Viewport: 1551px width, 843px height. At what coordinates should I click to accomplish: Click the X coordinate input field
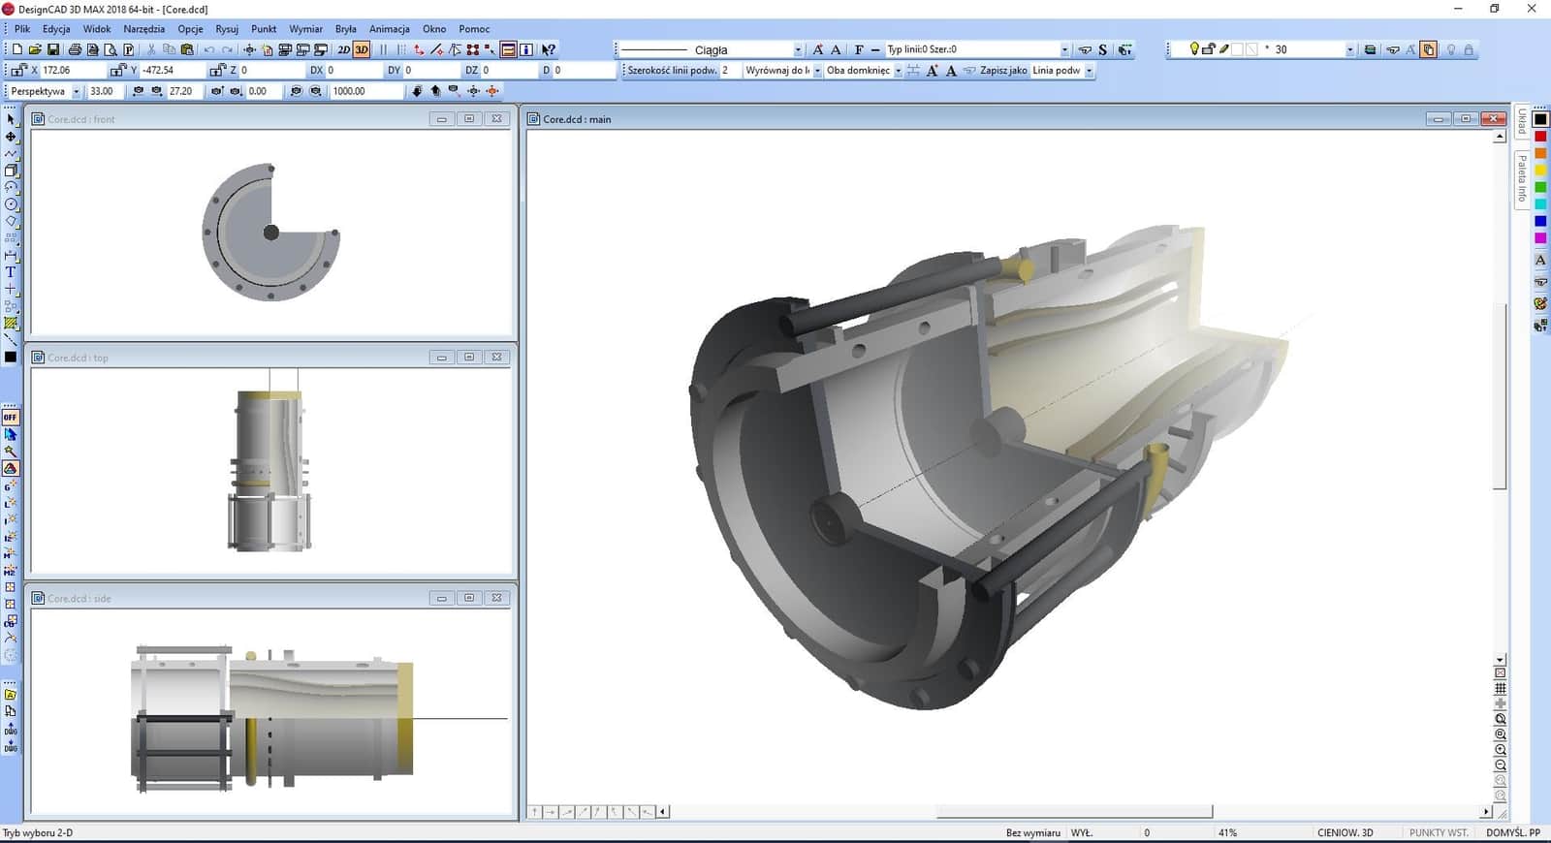(x=72, y=70)
